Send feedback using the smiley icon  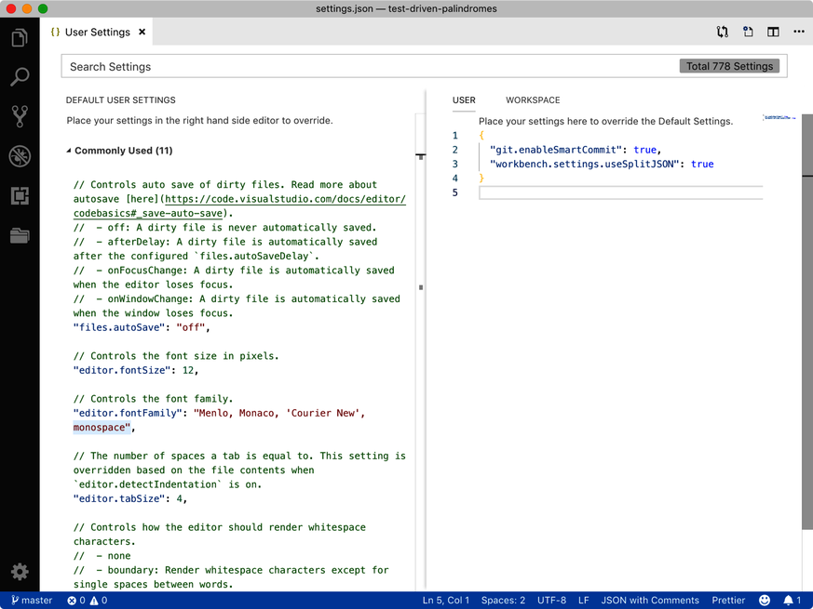point(765,600)
